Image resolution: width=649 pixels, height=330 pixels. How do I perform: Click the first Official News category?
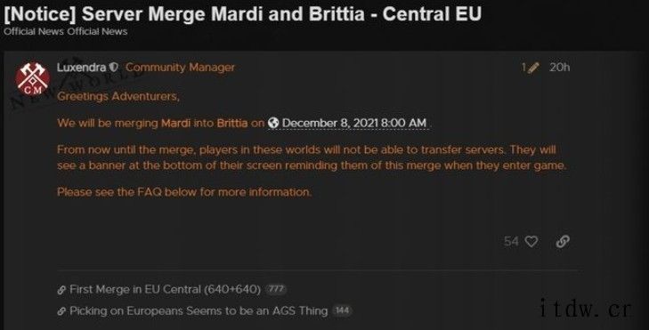34,31
